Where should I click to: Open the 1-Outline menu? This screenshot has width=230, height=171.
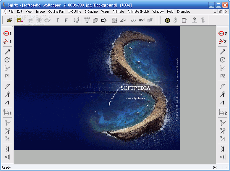(x=75, y=12)
